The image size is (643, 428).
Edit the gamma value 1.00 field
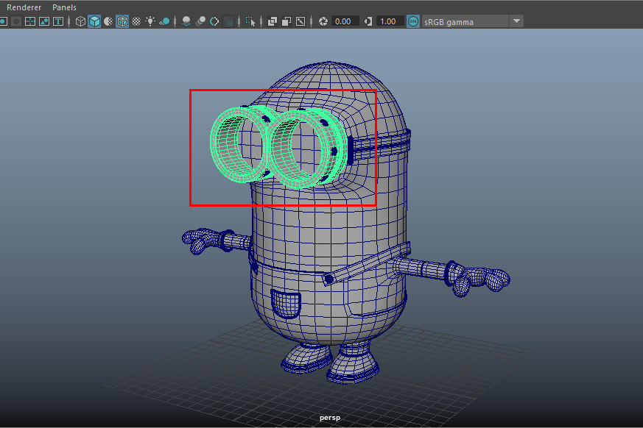[390, 21]
